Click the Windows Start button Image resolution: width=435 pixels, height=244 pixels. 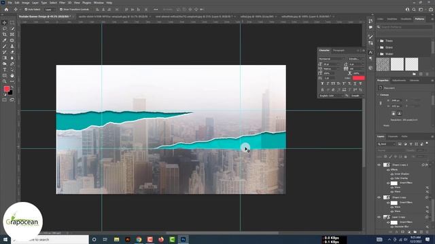click(x=5, y=239)
